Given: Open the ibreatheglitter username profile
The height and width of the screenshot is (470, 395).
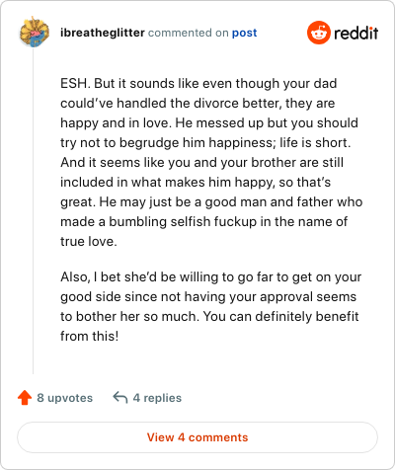Looking at the screenshot, I should click(103, 33).
